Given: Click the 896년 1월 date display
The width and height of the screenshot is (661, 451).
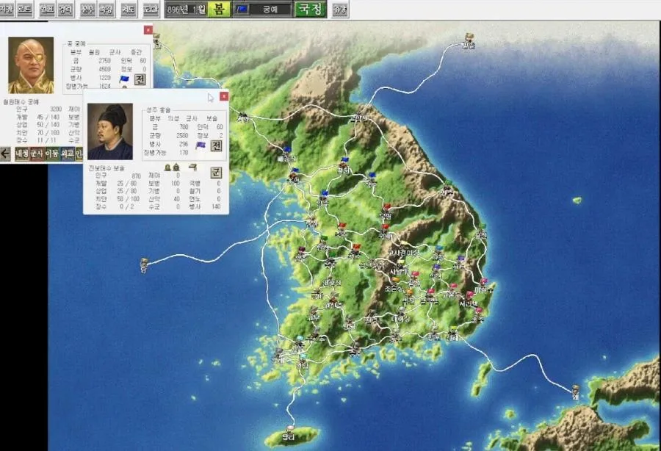Looking at the screenshot, I should point(187,9).
